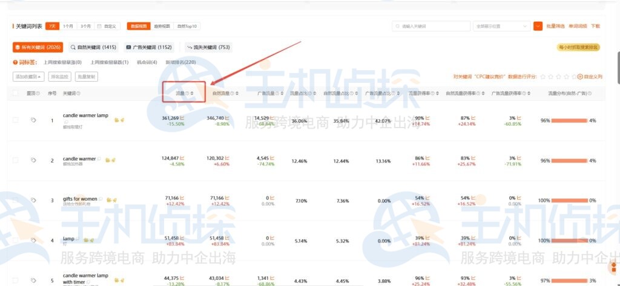Click copy icon after candle warmer keyword

99,159
